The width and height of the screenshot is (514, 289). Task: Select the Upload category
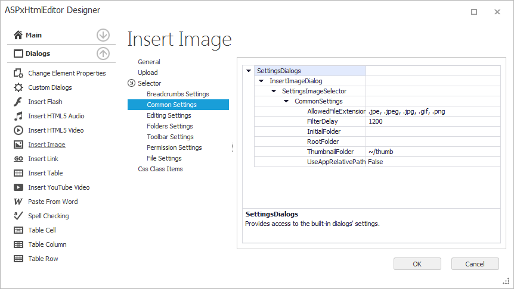click(x=147, y=73)
